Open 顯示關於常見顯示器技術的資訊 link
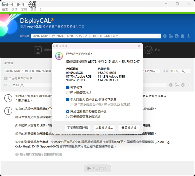Screen dimensions: 195x176 [41, 154]
